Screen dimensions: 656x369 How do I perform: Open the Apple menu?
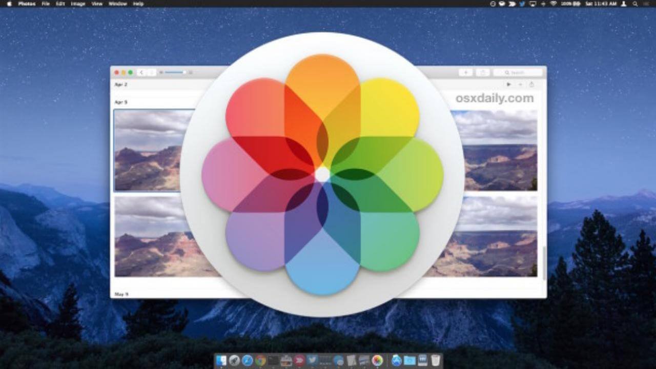(9, 4)
